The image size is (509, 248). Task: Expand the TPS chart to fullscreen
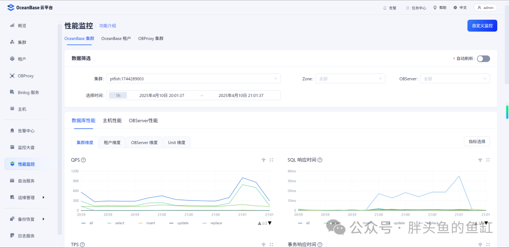(x=271, y=244)
